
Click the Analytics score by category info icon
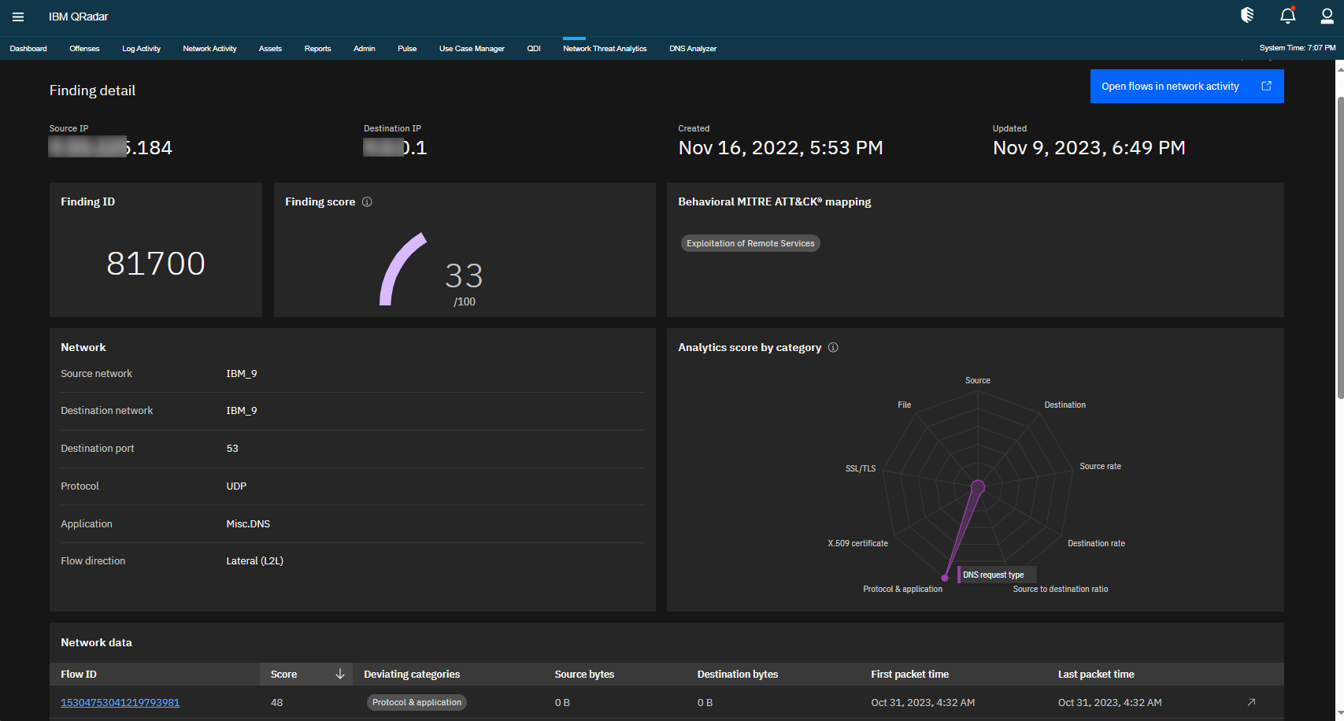833,347
